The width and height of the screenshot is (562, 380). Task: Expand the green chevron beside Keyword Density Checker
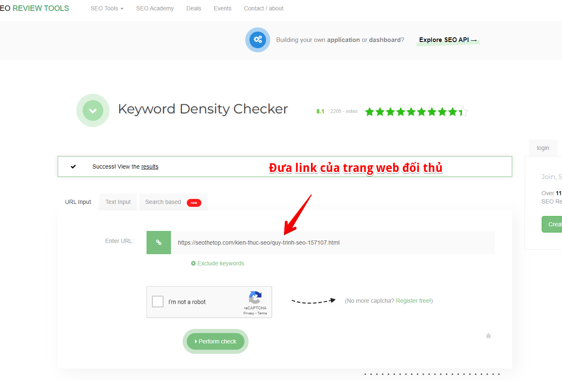point(93,110)
